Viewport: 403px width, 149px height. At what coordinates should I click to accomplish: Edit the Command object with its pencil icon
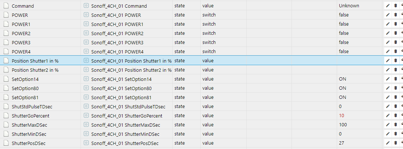click(388, 5)
